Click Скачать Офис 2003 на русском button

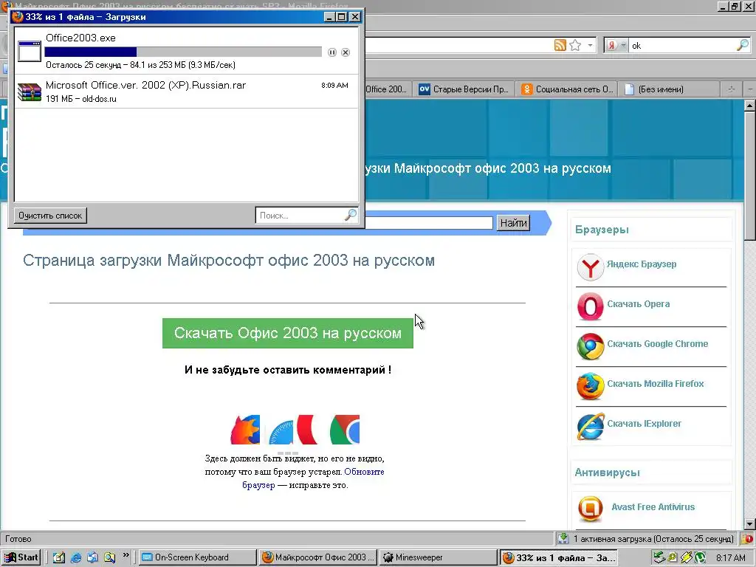(x=288, y=333)
